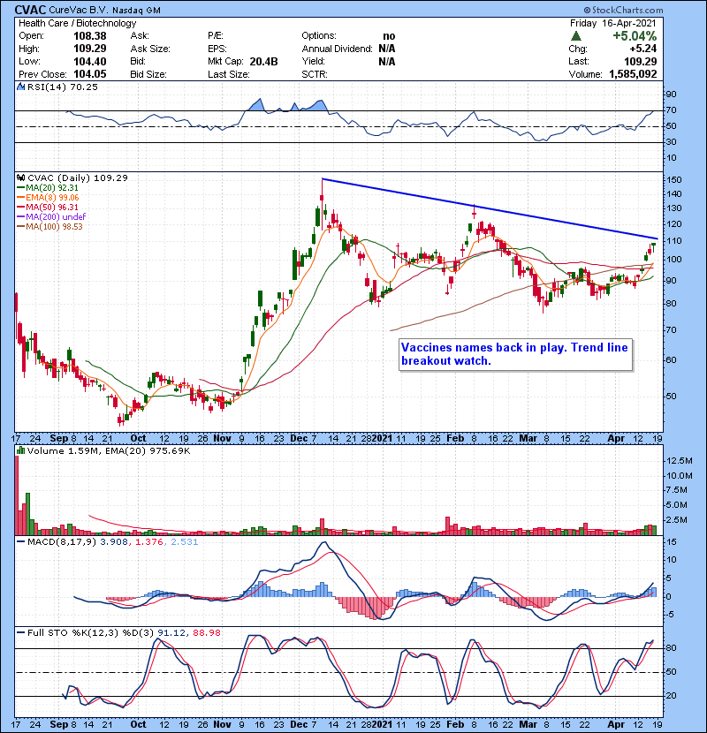707x733 pixels.
Task: Click the Chg value +5.24
Action: [x=642, y=49]
